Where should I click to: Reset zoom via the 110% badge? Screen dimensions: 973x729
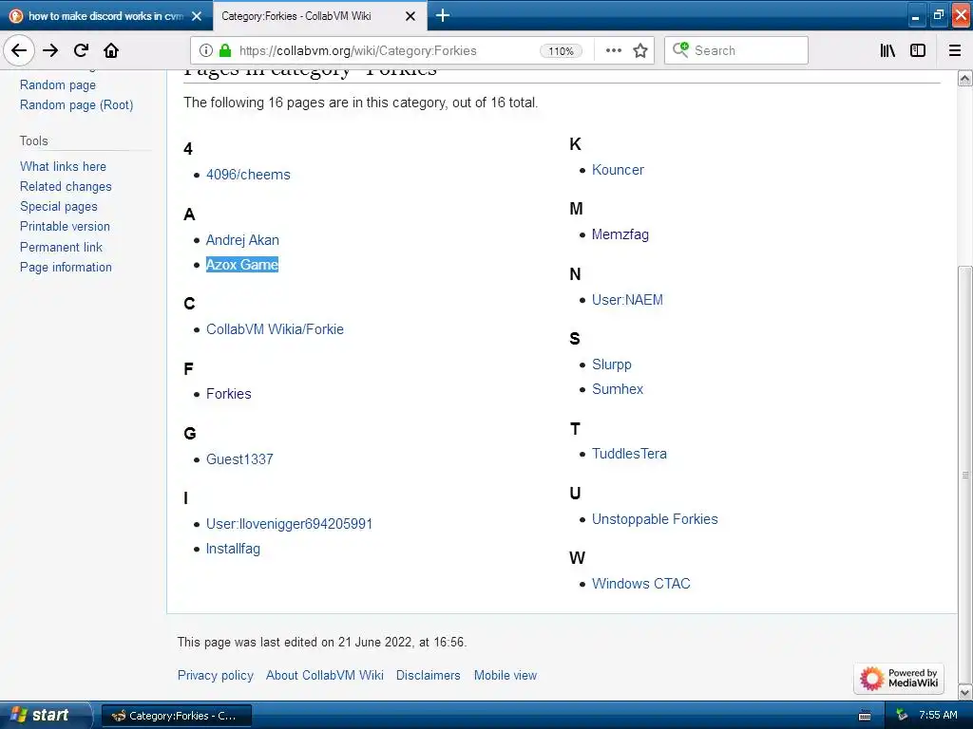[561, 51]
